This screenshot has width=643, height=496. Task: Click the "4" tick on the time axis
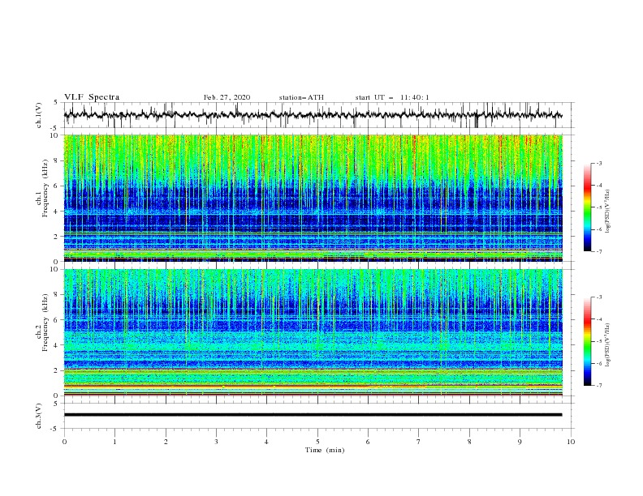pos(266,442)
